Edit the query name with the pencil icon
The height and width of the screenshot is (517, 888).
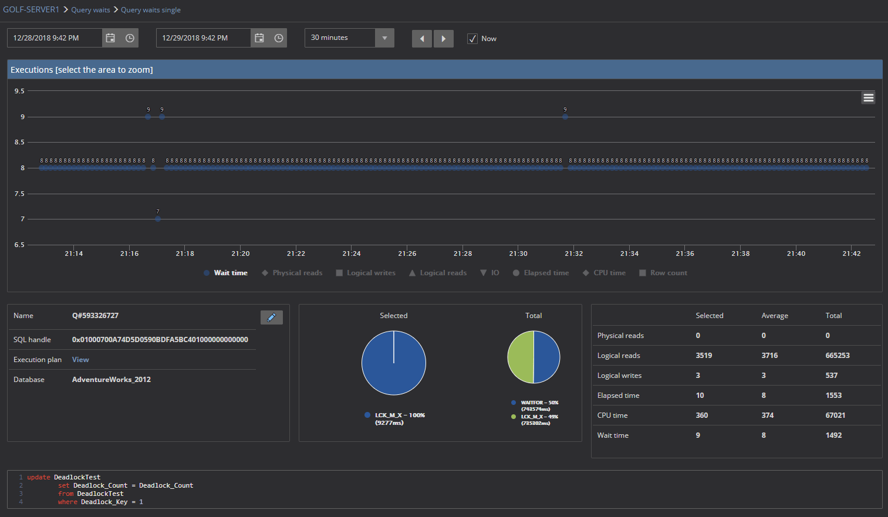pos(271,317)
